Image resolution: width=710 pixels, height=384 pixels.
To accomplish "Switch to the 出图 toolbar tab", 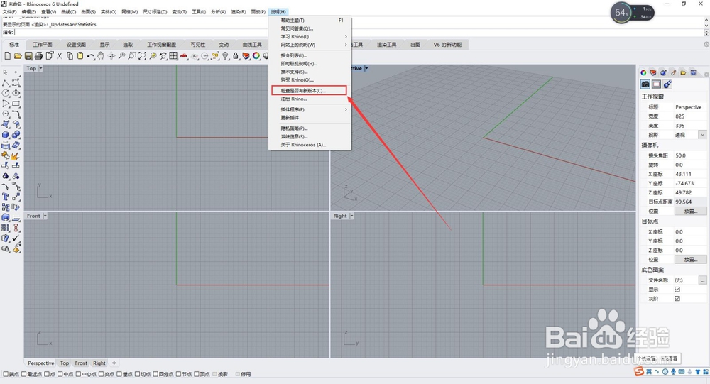I will click(415, 45).
